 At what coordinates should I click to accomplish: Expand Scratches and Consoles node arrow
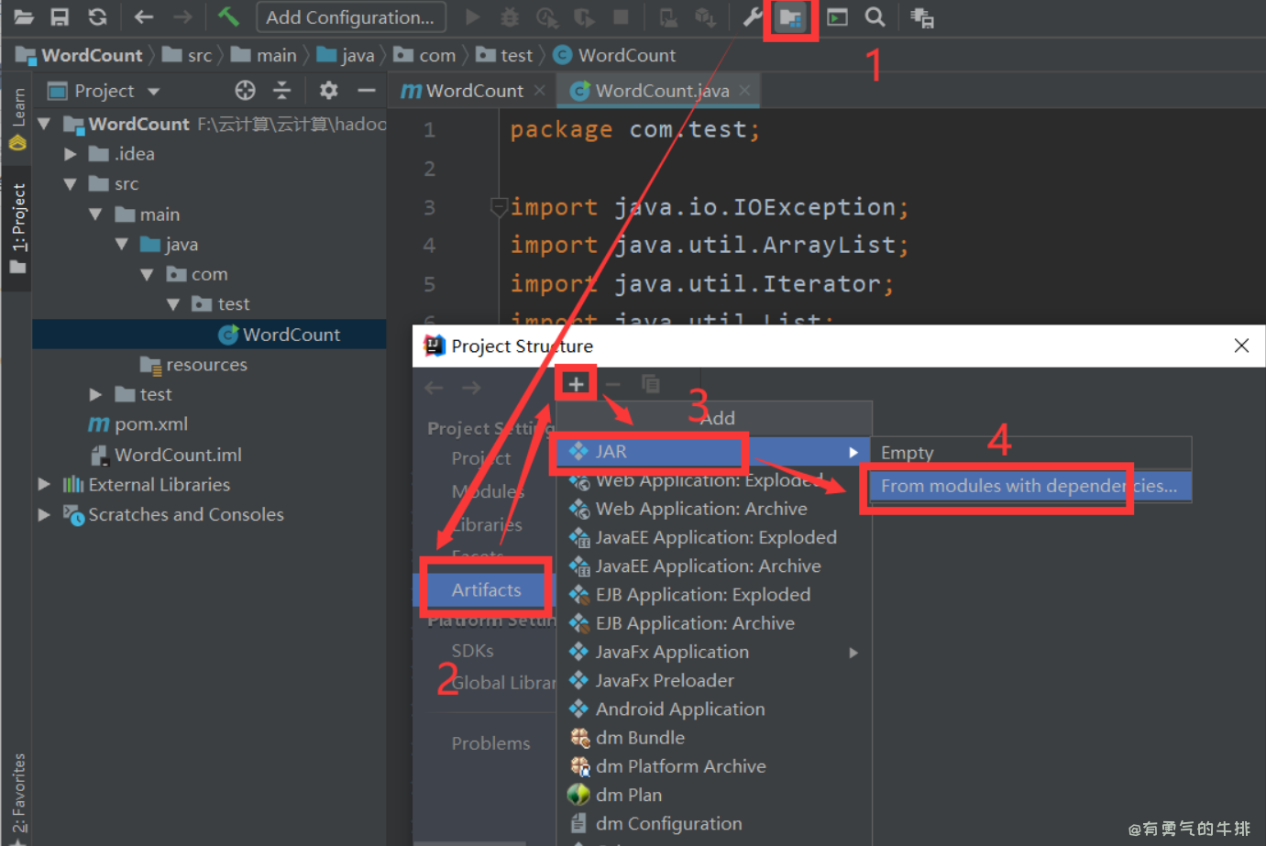click(44, 514)
